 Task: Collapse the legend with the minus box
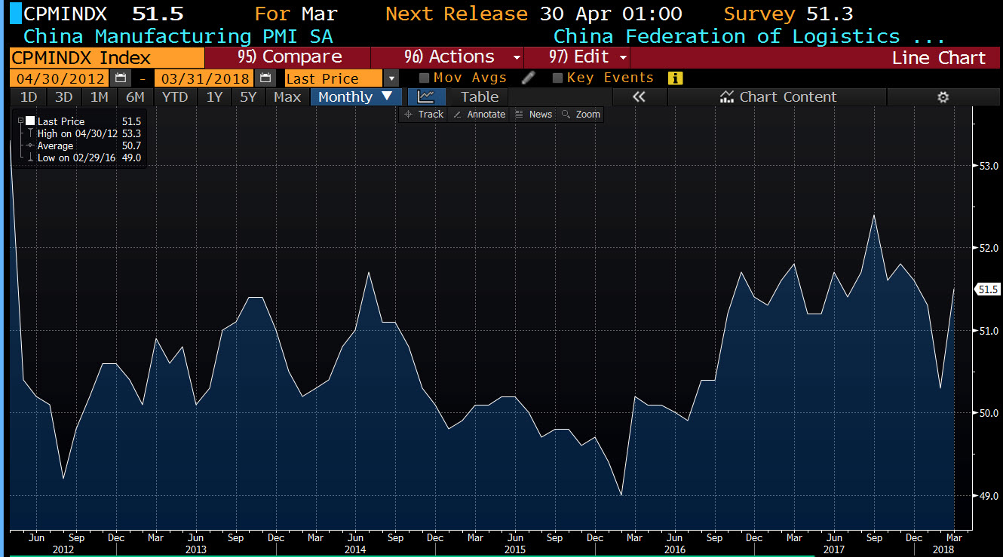pyautogui.click(x=21, y=121)
